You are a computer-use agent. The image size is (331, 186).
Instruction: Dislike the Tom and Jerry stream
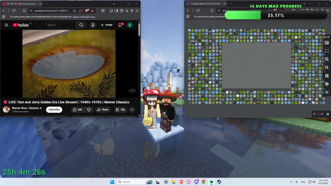[89, 110]
